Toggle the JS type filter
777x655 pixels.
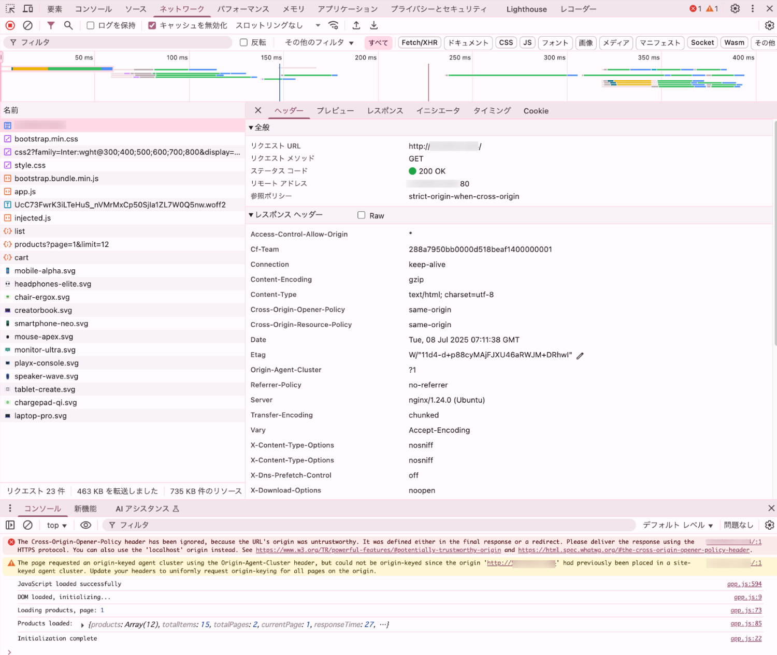527,42
